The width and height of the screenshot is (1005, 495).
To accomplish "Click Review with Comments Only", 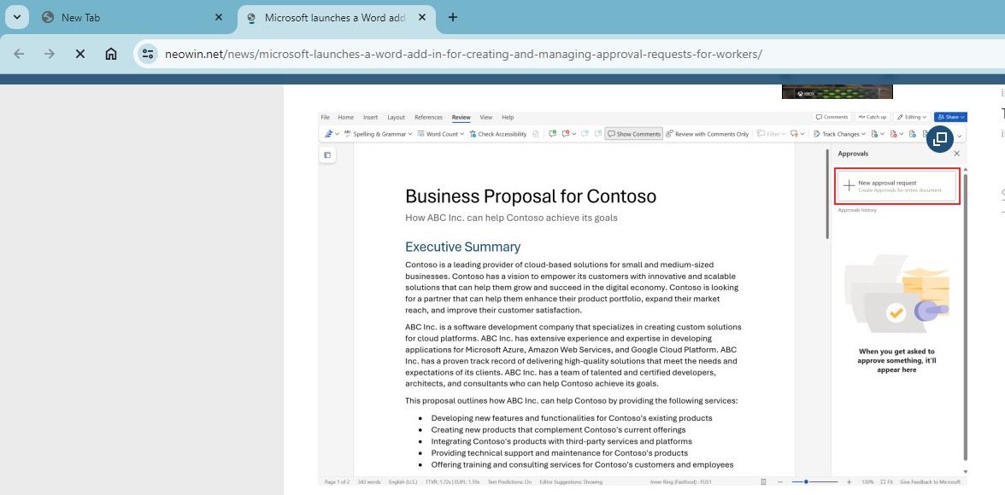I will (707, 134).
